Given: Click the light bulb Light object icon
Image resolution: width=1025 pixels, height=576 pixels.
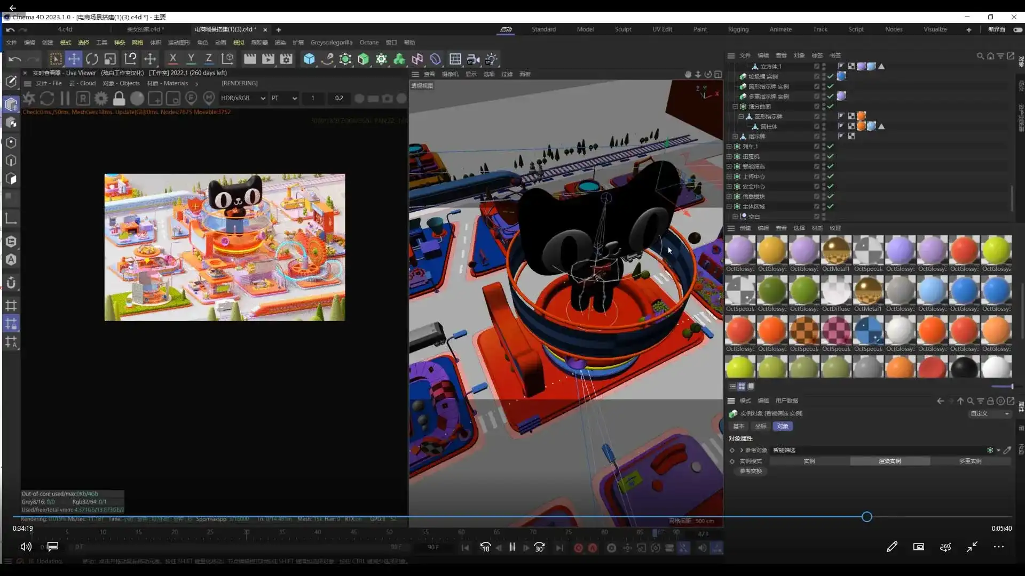Looking at the screenshot, I should (x=491, y=59).
